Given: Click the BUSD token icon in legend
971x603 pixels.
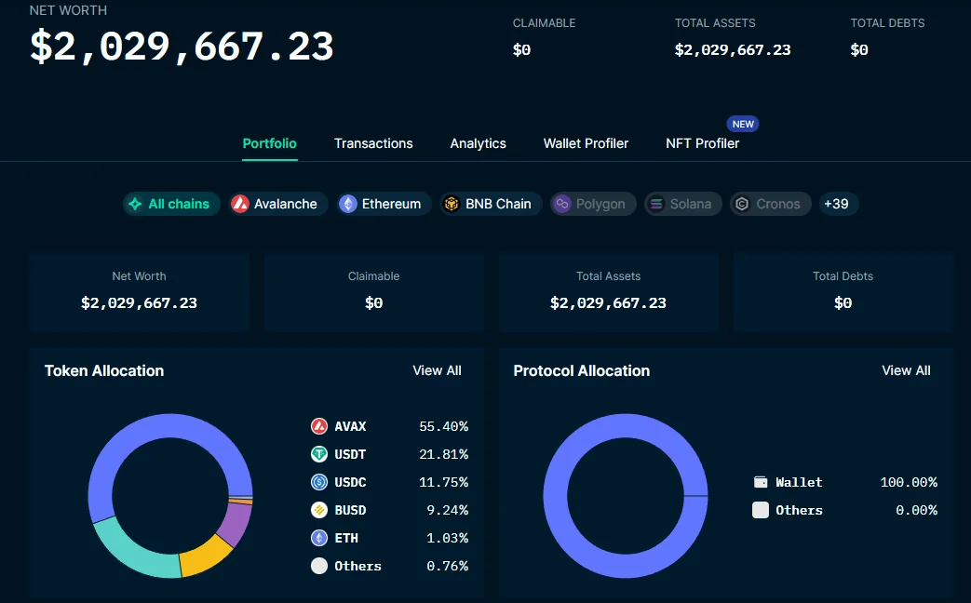Looking at the screenshot, I should click(x=319, y=510).
